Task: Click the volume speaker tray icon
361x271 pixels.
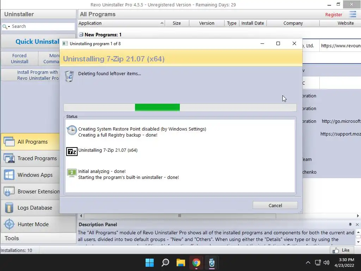Action: click(326, 263)
